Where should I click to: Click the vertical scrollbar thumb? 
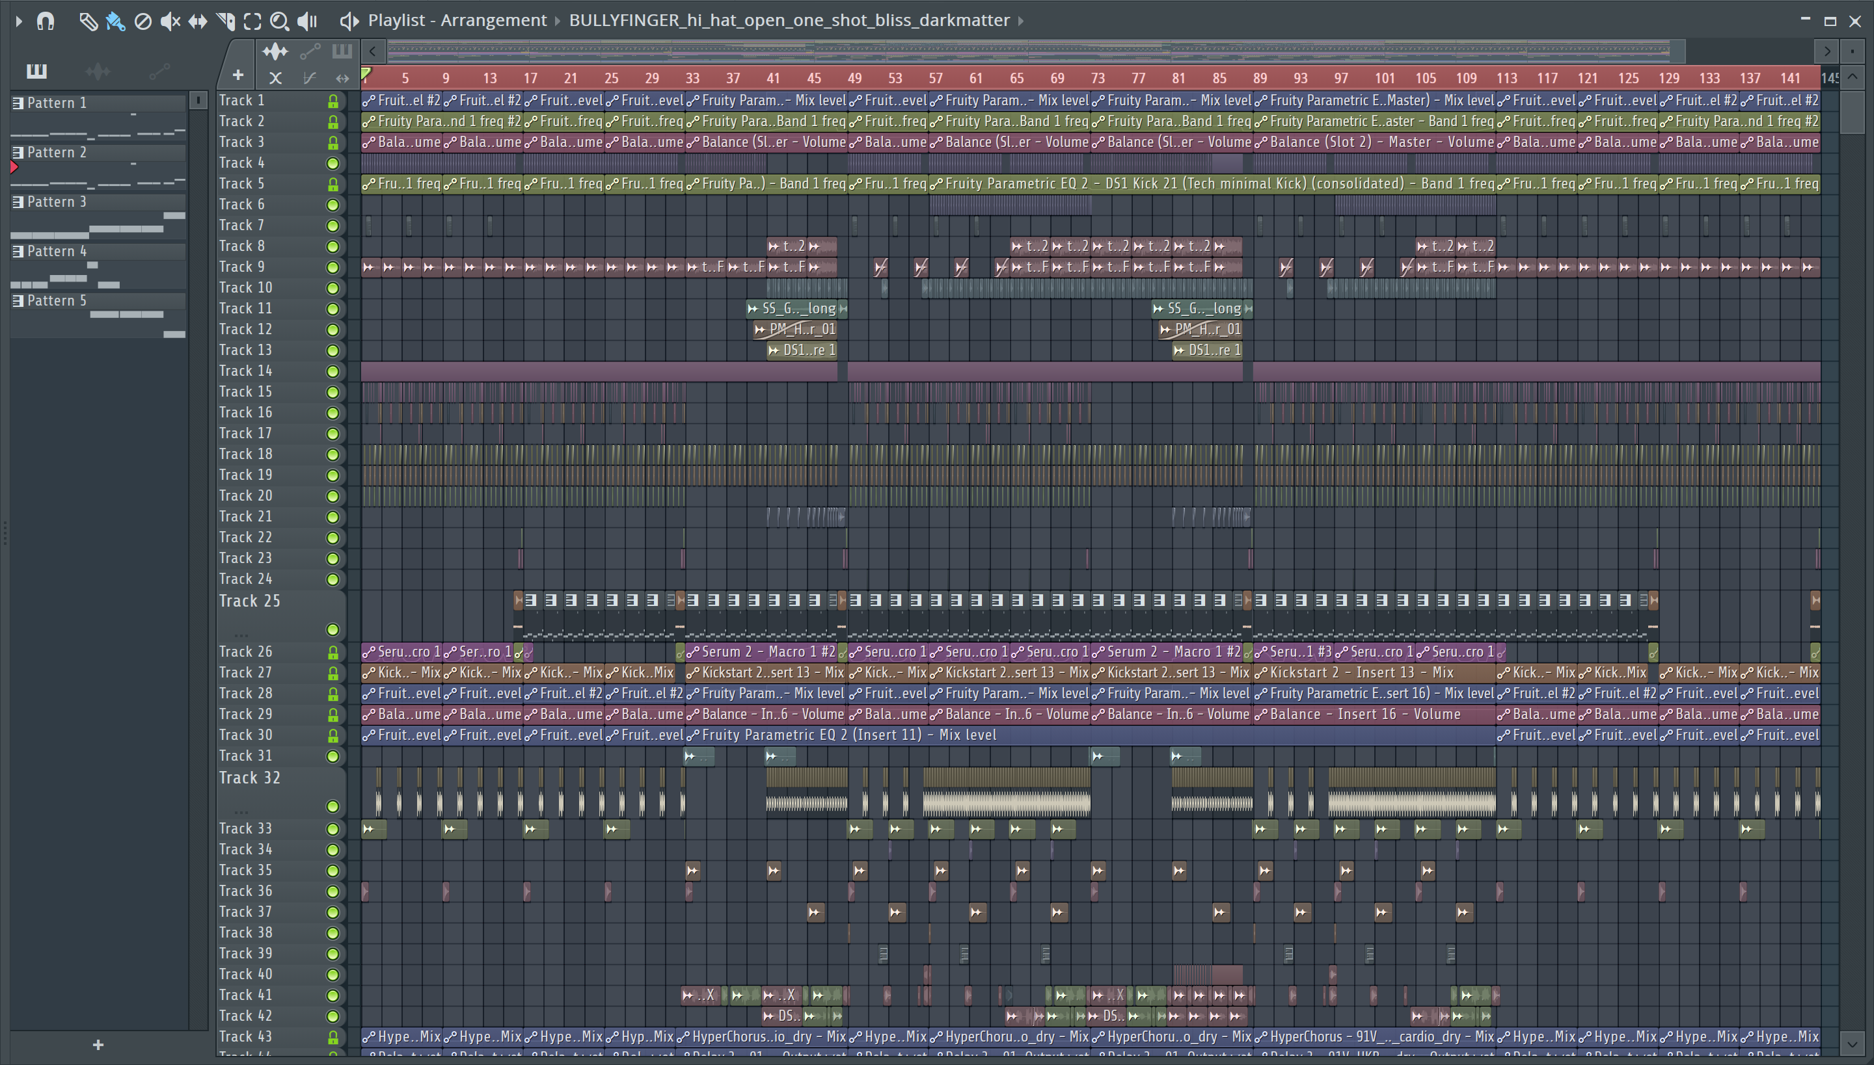point(1852,112)
